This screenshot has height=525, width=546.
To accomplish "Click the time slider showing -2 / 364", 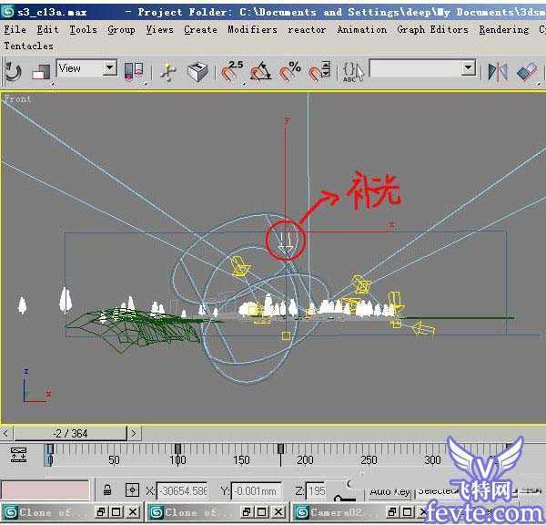I will [70, 433].
